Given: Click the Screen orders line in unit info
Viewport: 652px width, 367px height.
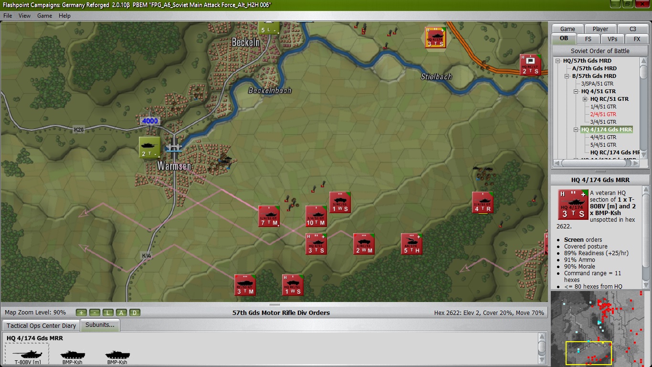Looking at the screenshot, I should tap(583, 239).
